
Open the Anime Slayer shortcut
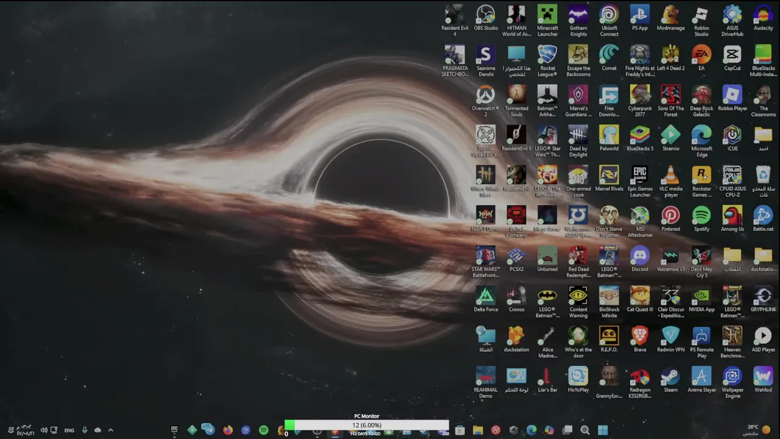click(x=701, y=380)
